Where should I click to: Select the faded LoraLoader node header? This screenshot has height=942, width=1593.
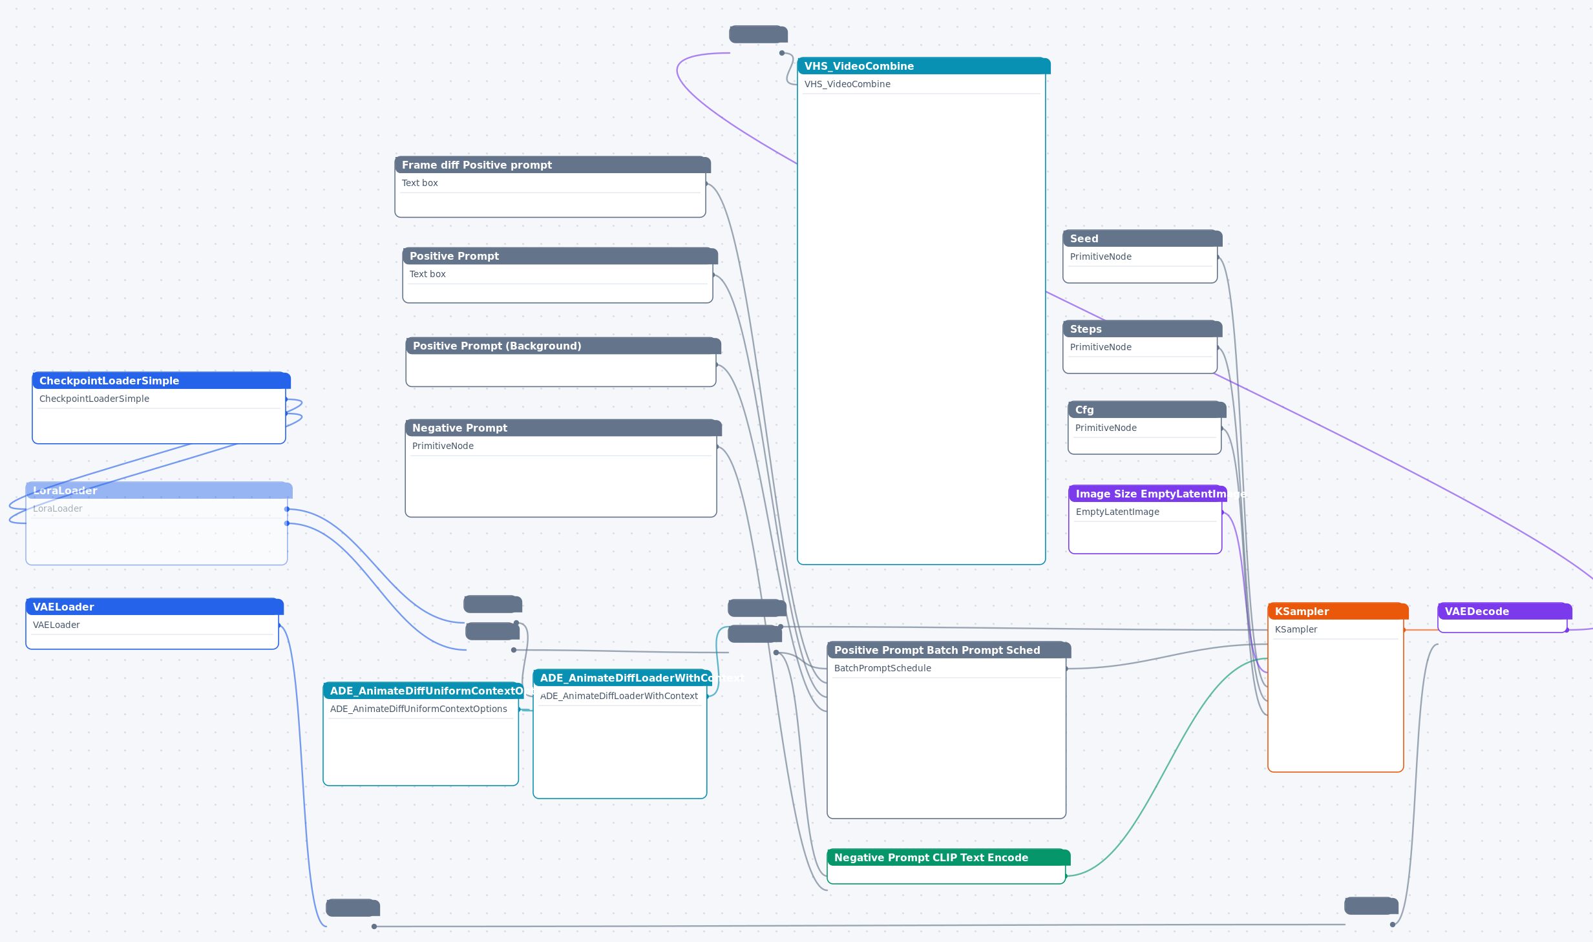click(x=159, y=490)
